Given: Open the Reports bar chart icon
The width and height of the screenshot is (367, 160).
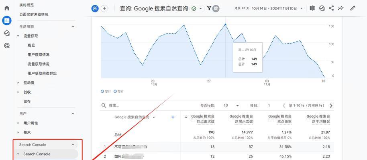Looking at the screenshot, I should click(7, 20).
